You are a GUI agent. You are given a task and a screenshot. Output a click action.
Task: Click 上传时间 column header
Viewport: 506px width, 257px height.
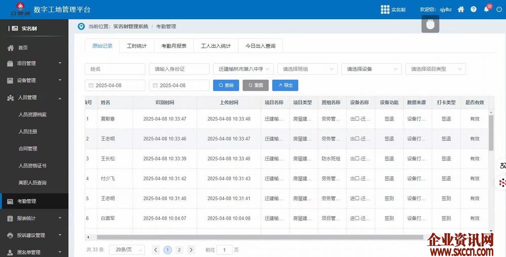pos(229,102)
